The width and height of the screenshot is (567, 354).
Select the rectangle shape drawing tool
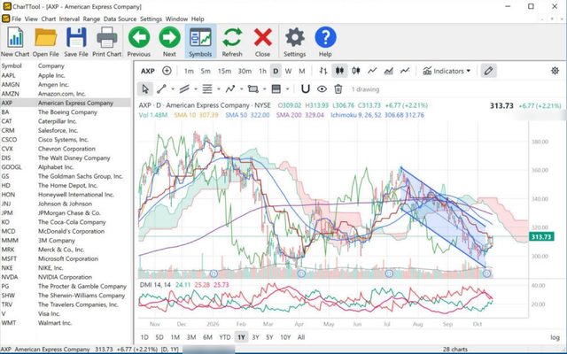click(253, 88)
